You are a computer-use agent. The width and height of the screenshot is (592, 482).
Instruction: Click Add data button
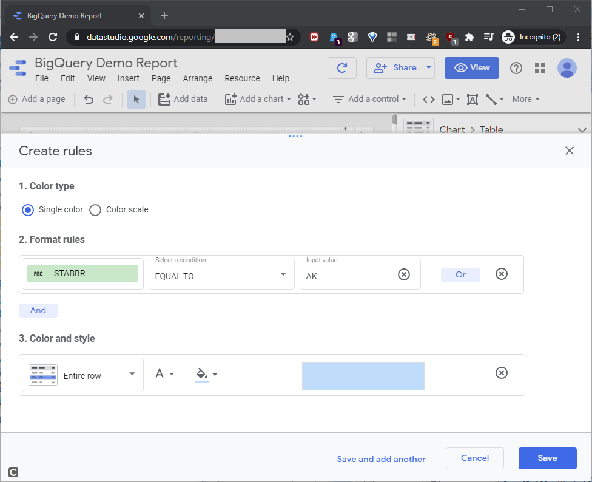pyautogui.click(x=183, y=100)
